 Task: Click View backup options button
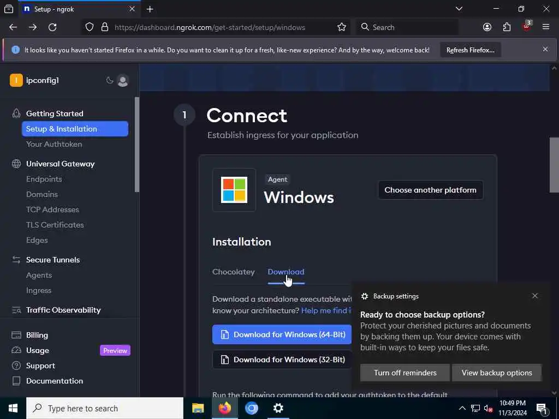click(497, 373)
